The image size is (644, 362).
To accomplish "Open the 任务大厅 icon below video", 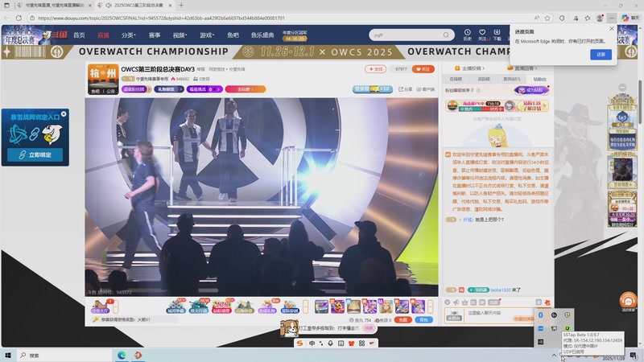I will (100, 306).
